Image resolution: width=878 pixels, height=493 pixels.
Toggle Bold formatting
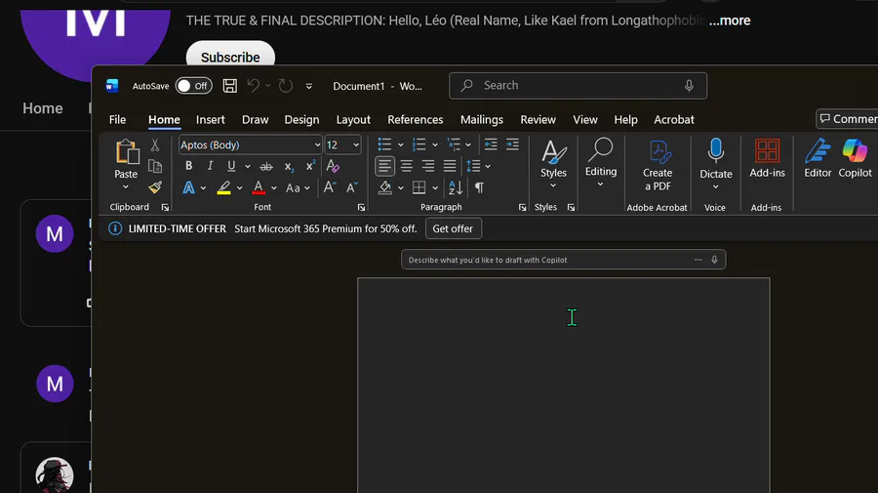(188, 166)
